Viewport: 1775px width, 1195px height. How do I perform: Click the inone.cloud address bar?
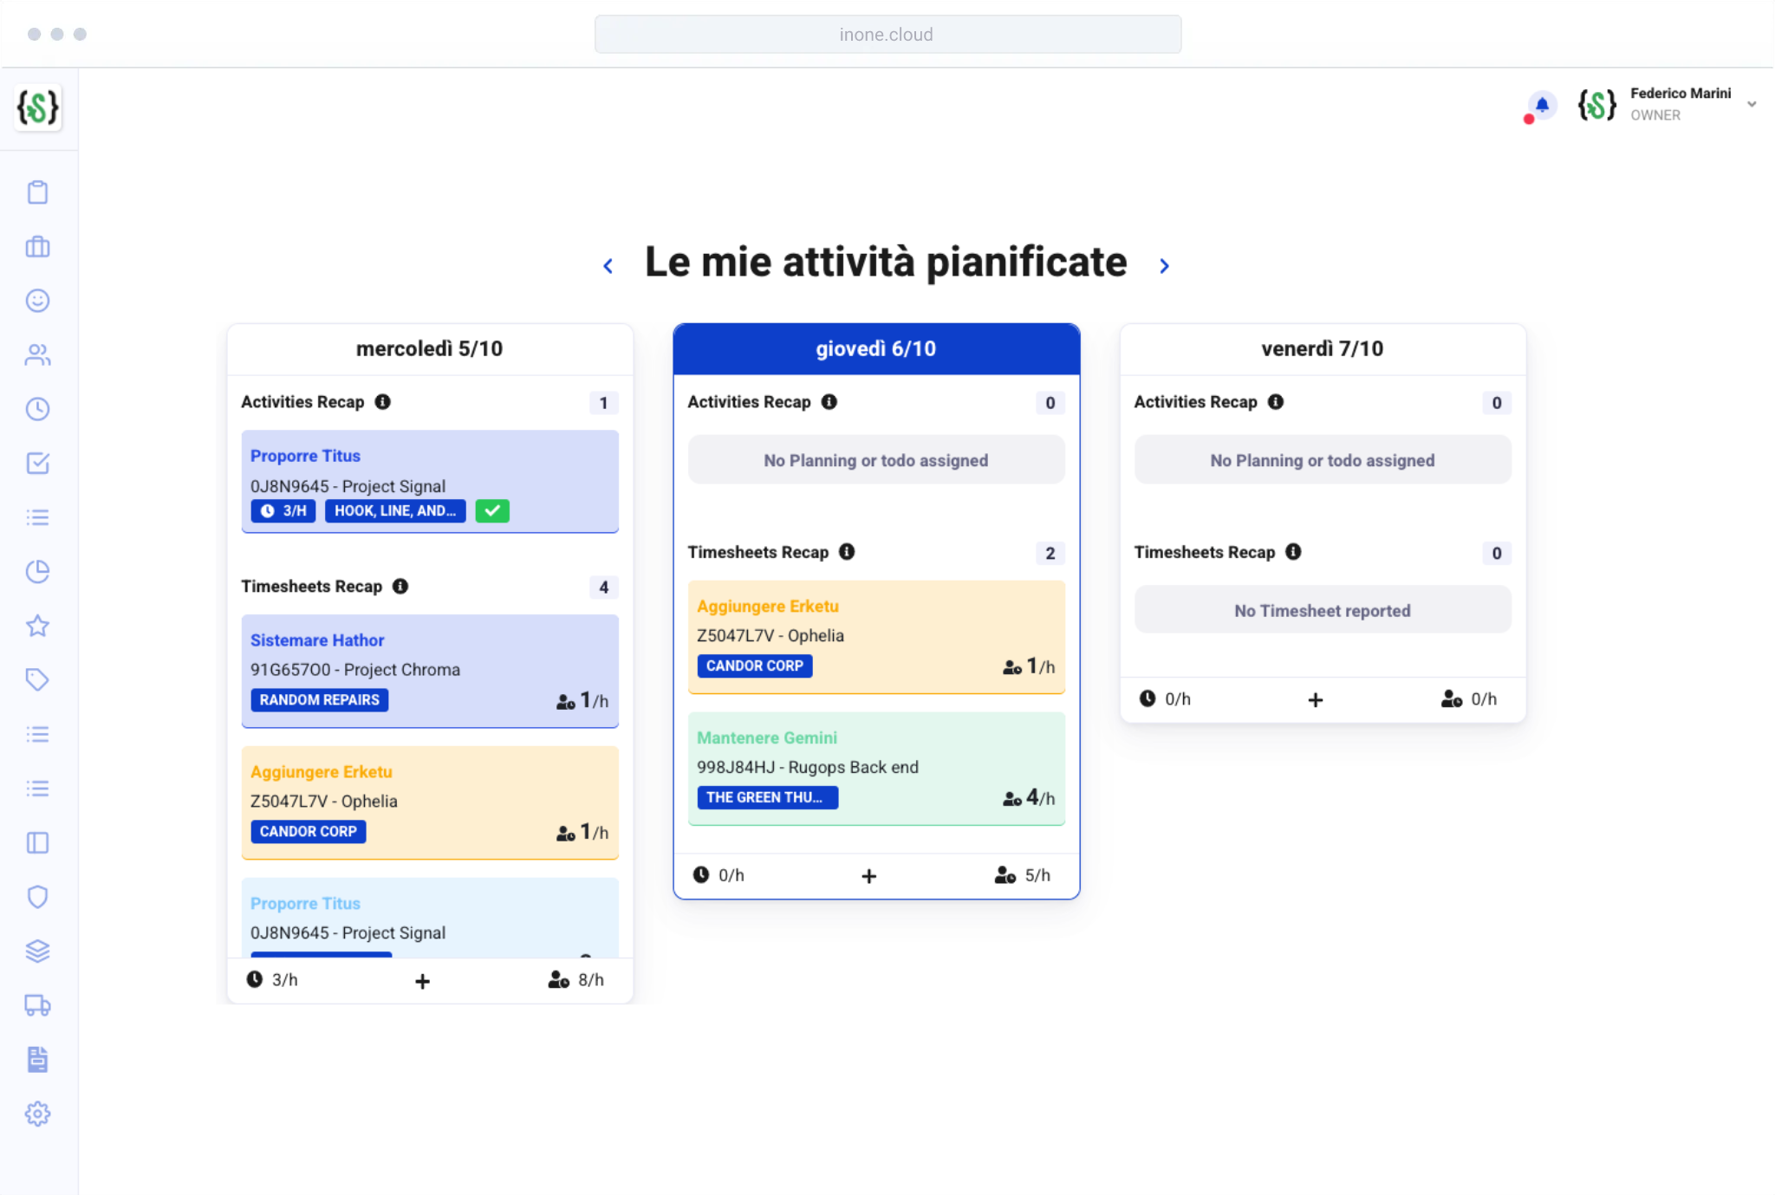887,34
